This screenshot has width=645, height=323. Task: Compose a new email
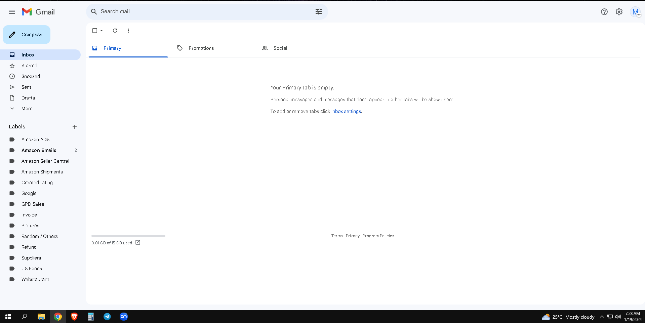pyautogui.click(x=27, y=35)
